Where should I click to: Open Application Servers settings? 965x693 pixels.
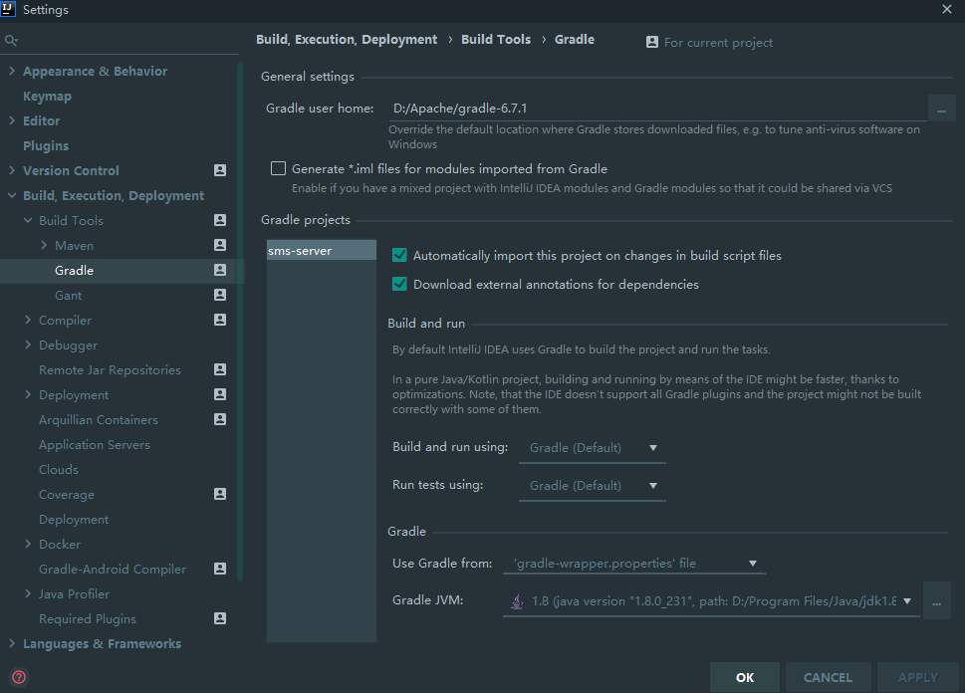(x=95, y=445)
